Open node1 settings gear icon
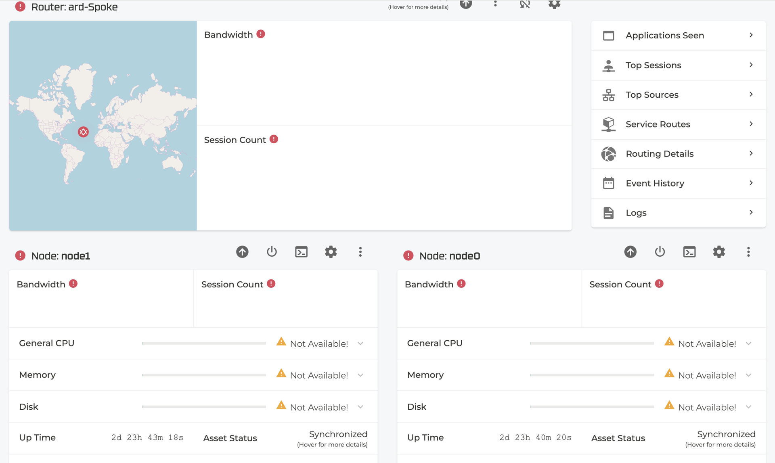 (x=331, y=252)
